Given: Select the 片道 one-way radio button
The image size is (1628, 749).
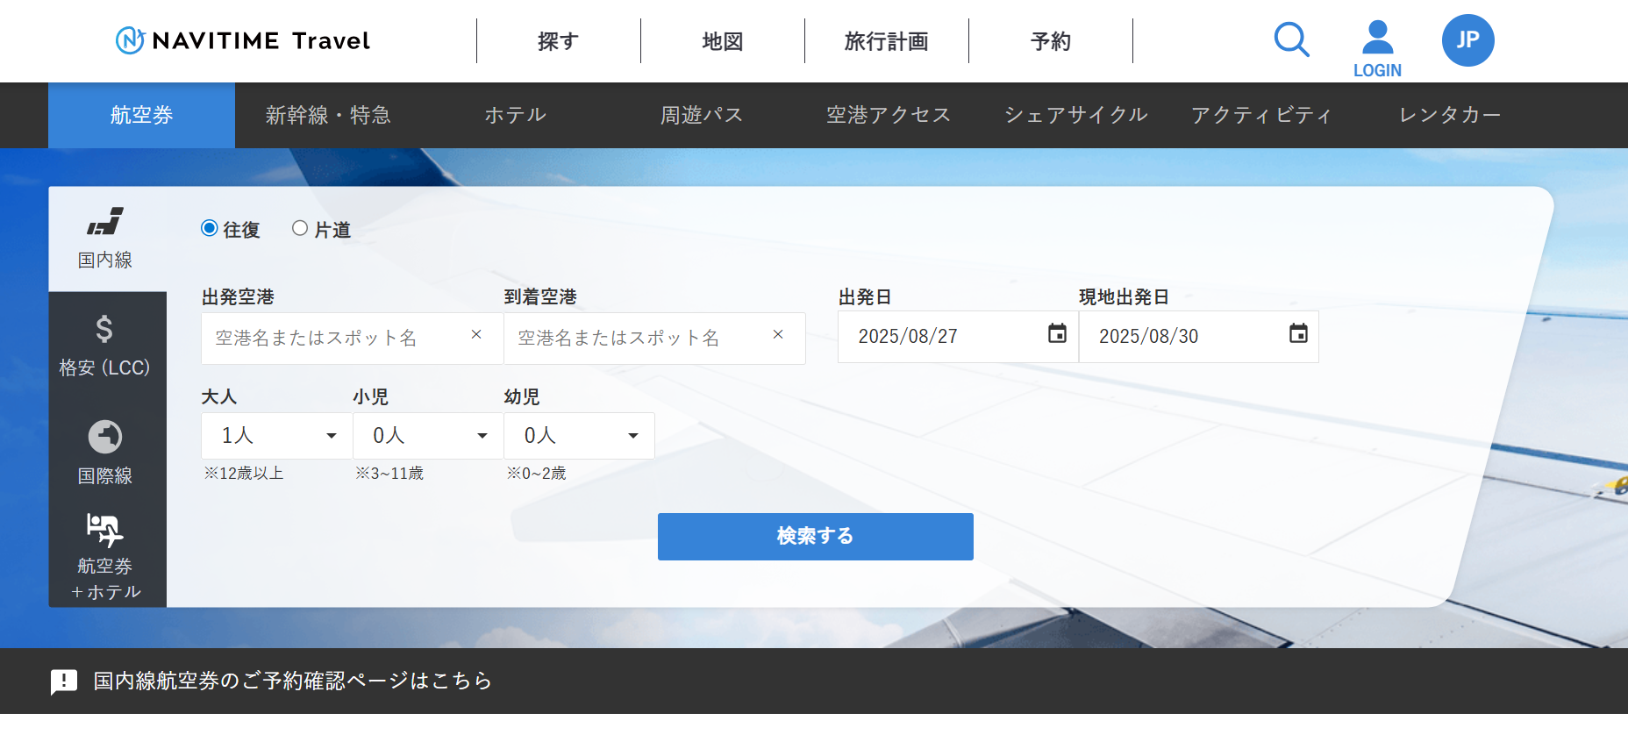Looking at the screenshot, I should point(300,228).
